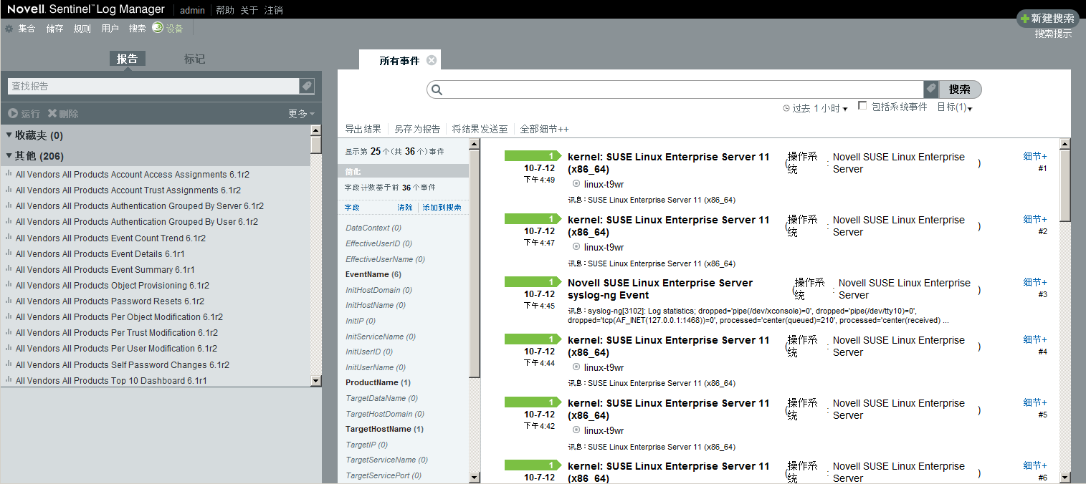Click chart icon beside Account Access Assignments report
The image size is (1086, 484).
9,174
